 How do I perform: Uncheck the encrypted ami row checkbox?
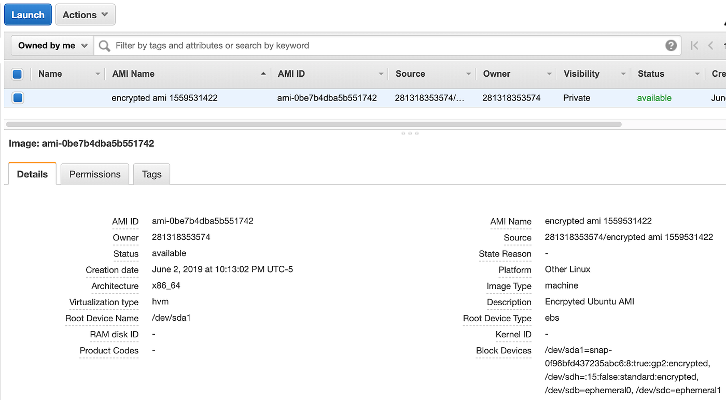coord(18,97)
